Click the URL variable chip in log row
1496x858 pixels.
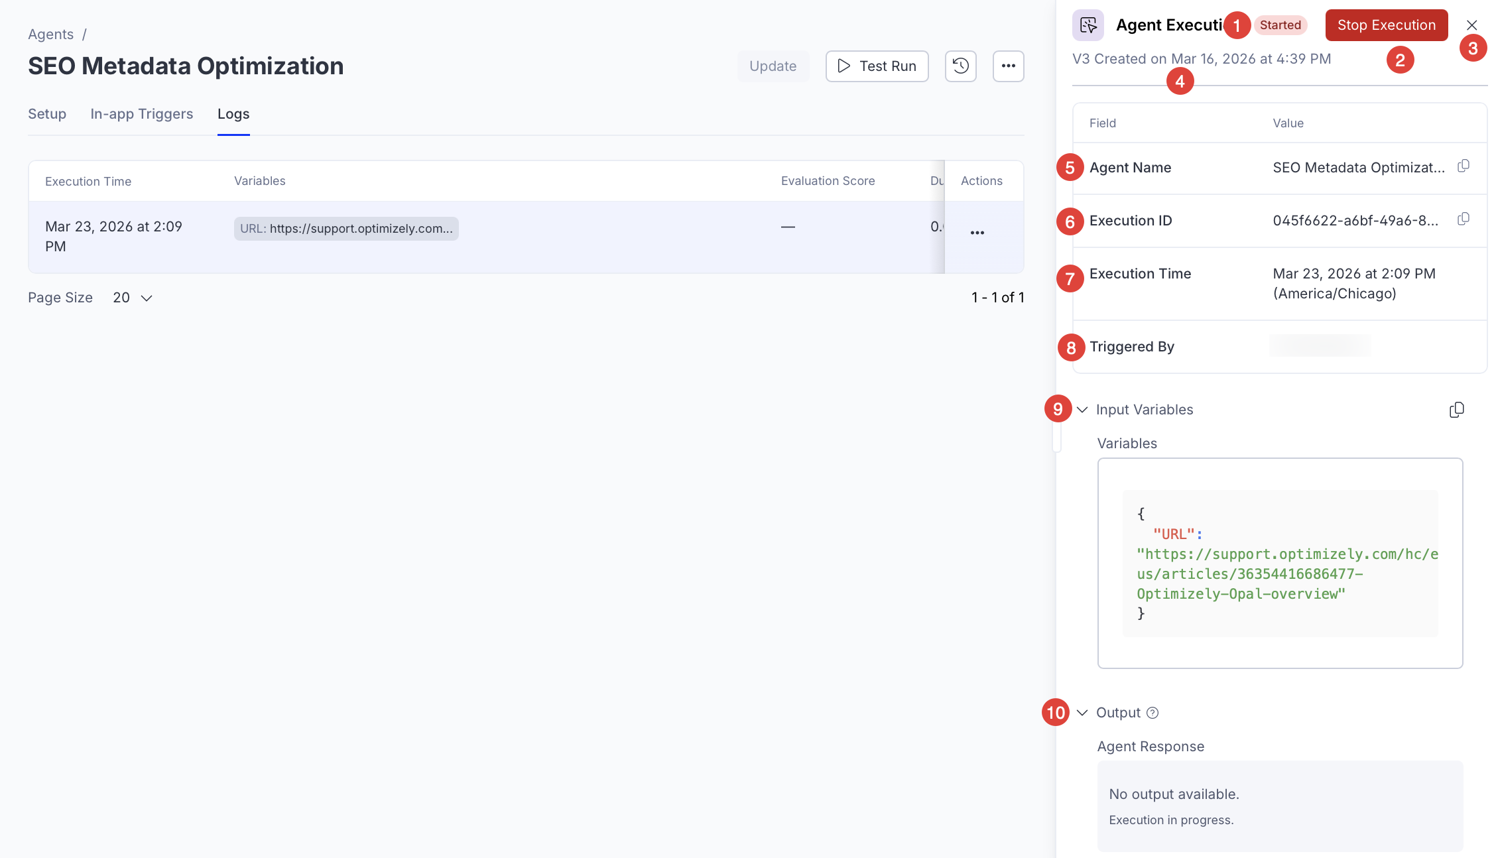click(346, 229)
